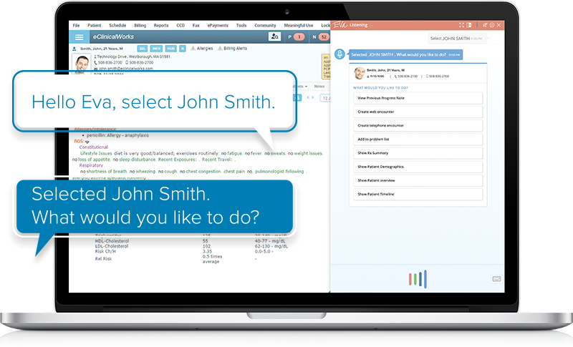Dock the Eva panel using split-view icon
This screenshot has height=347, width=573.
pyautogui.click(x=469, y=25)
